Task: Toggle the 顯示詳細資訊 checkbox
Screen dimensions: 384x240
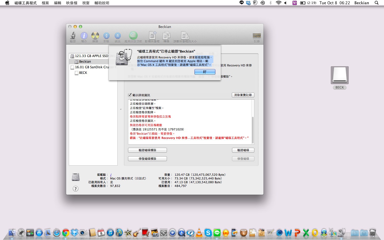Action: click(x=130, y=95)
